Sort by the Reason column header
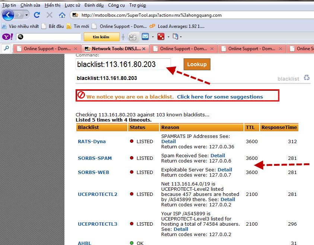Image resolution: width=314 pixels, height=245 pixels. (x=202, y=127)
